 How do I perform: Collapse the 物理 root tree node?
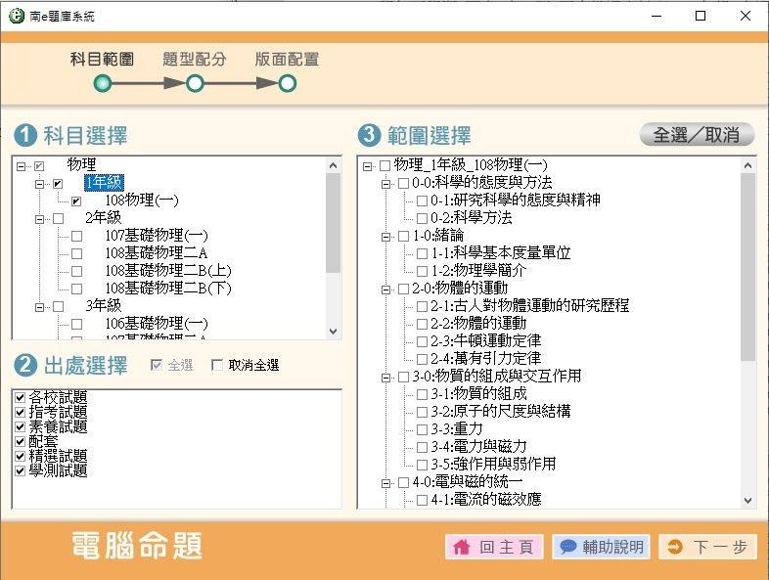point(21,166)
